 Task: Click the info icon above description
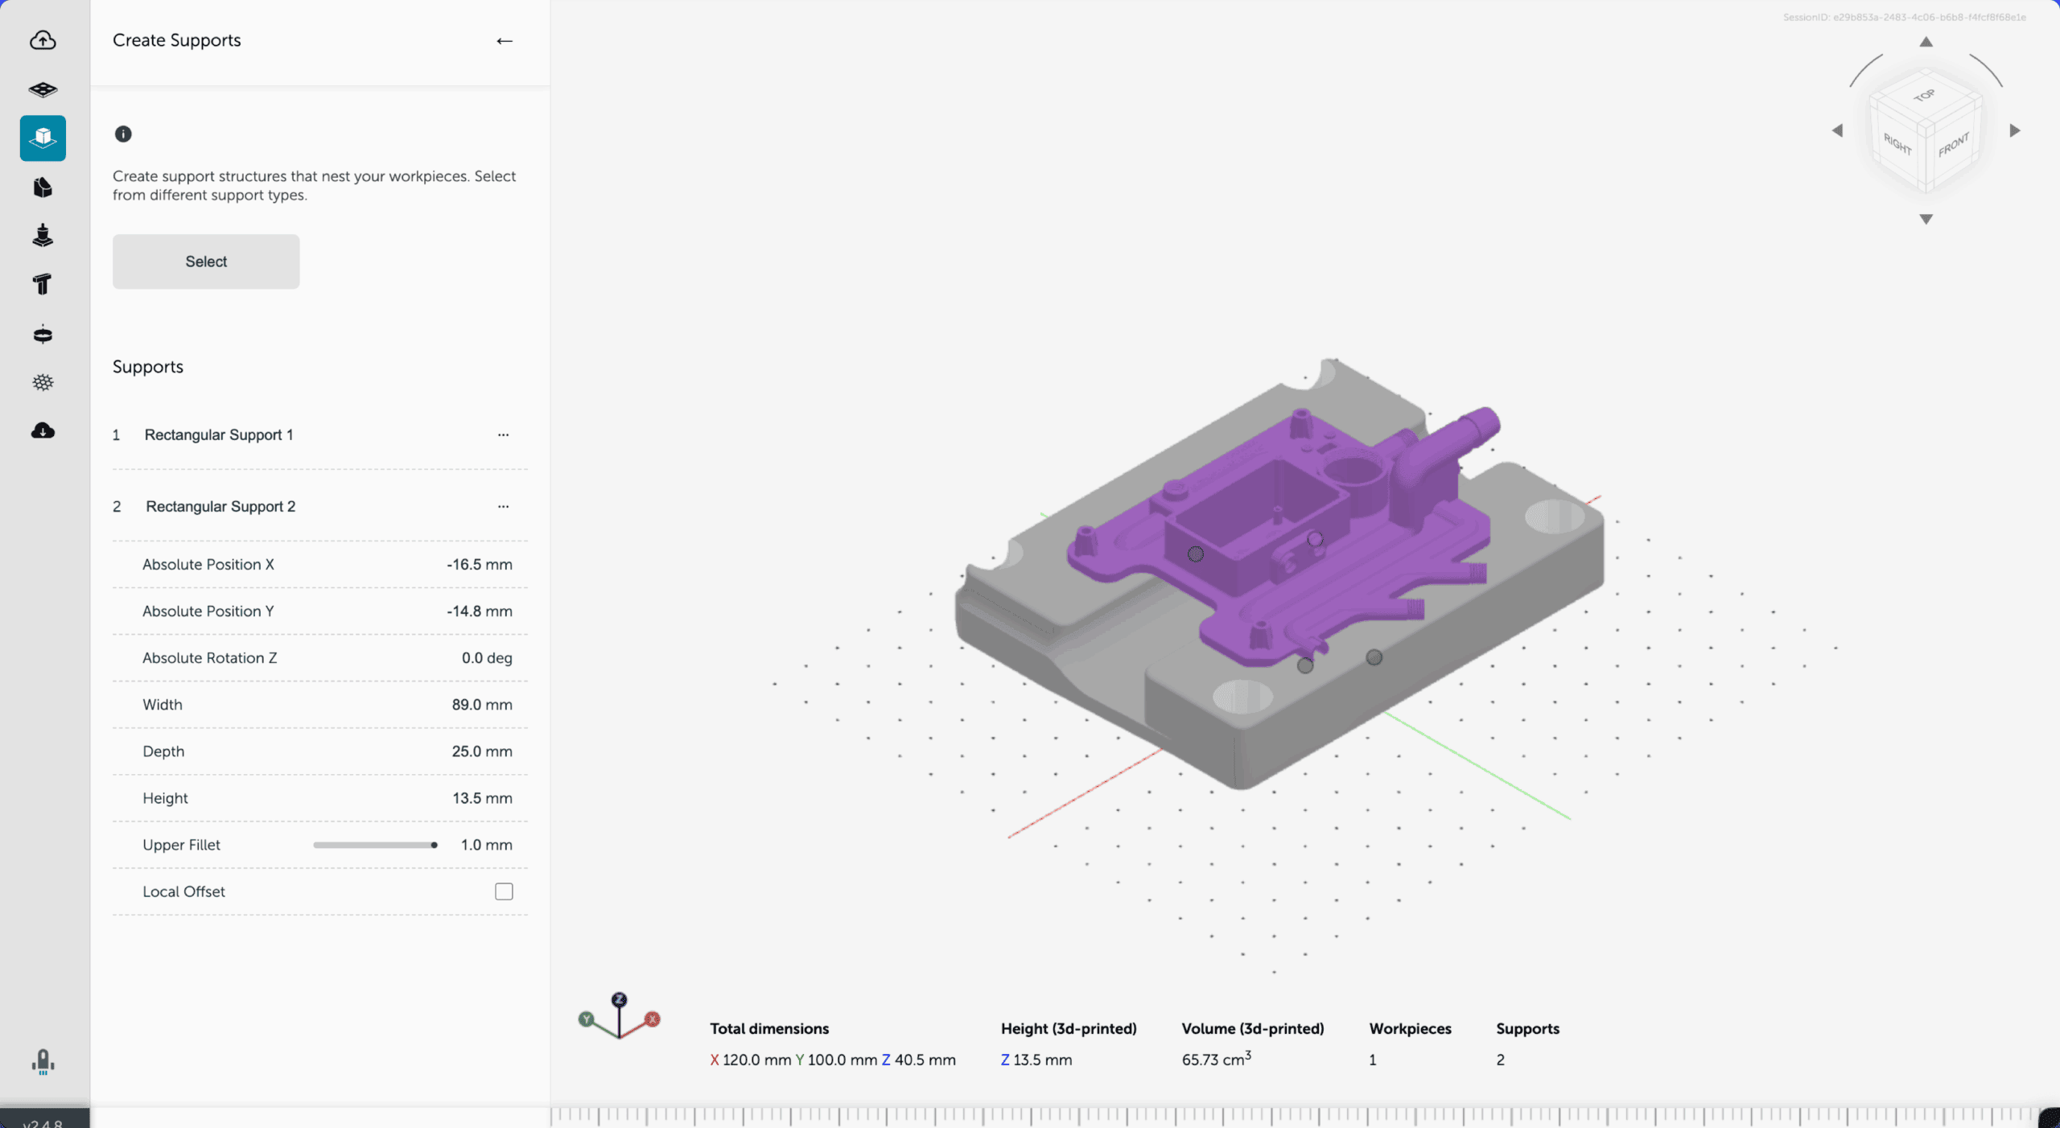point(123,134)
